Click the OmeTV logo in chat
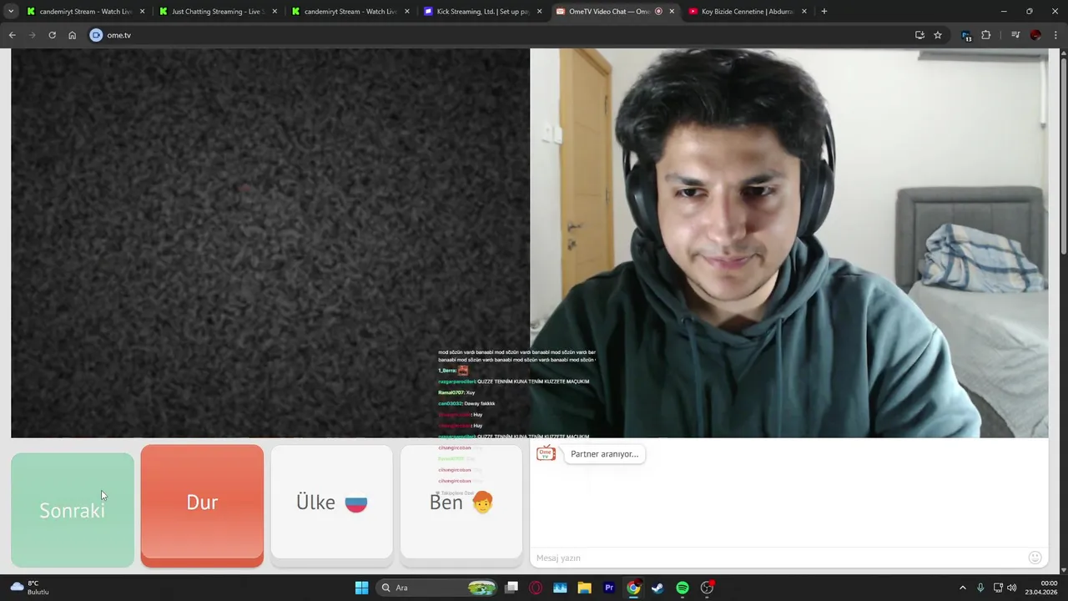 (x=546, y=454)
